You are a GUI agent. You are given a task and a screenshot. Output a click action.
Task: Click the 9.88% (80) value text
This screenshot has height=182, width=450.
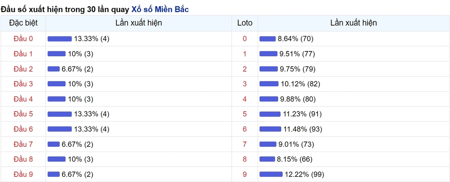click(298, 99)
